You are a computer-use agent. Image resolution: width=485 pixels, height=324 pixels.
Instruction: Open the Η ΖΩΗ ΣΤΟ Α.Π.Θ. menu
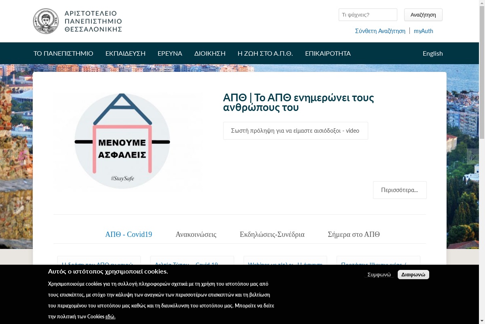[265, 53]
